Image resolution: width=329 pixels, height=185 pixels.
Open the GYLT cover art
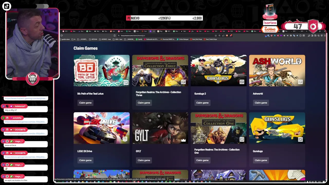(x=160, y=128)
